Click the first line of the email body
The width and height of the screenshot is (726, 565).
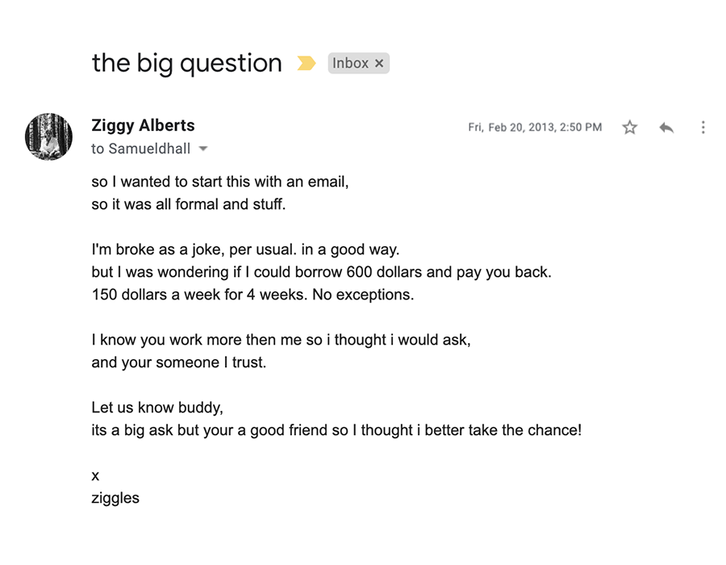click(220, 182)
